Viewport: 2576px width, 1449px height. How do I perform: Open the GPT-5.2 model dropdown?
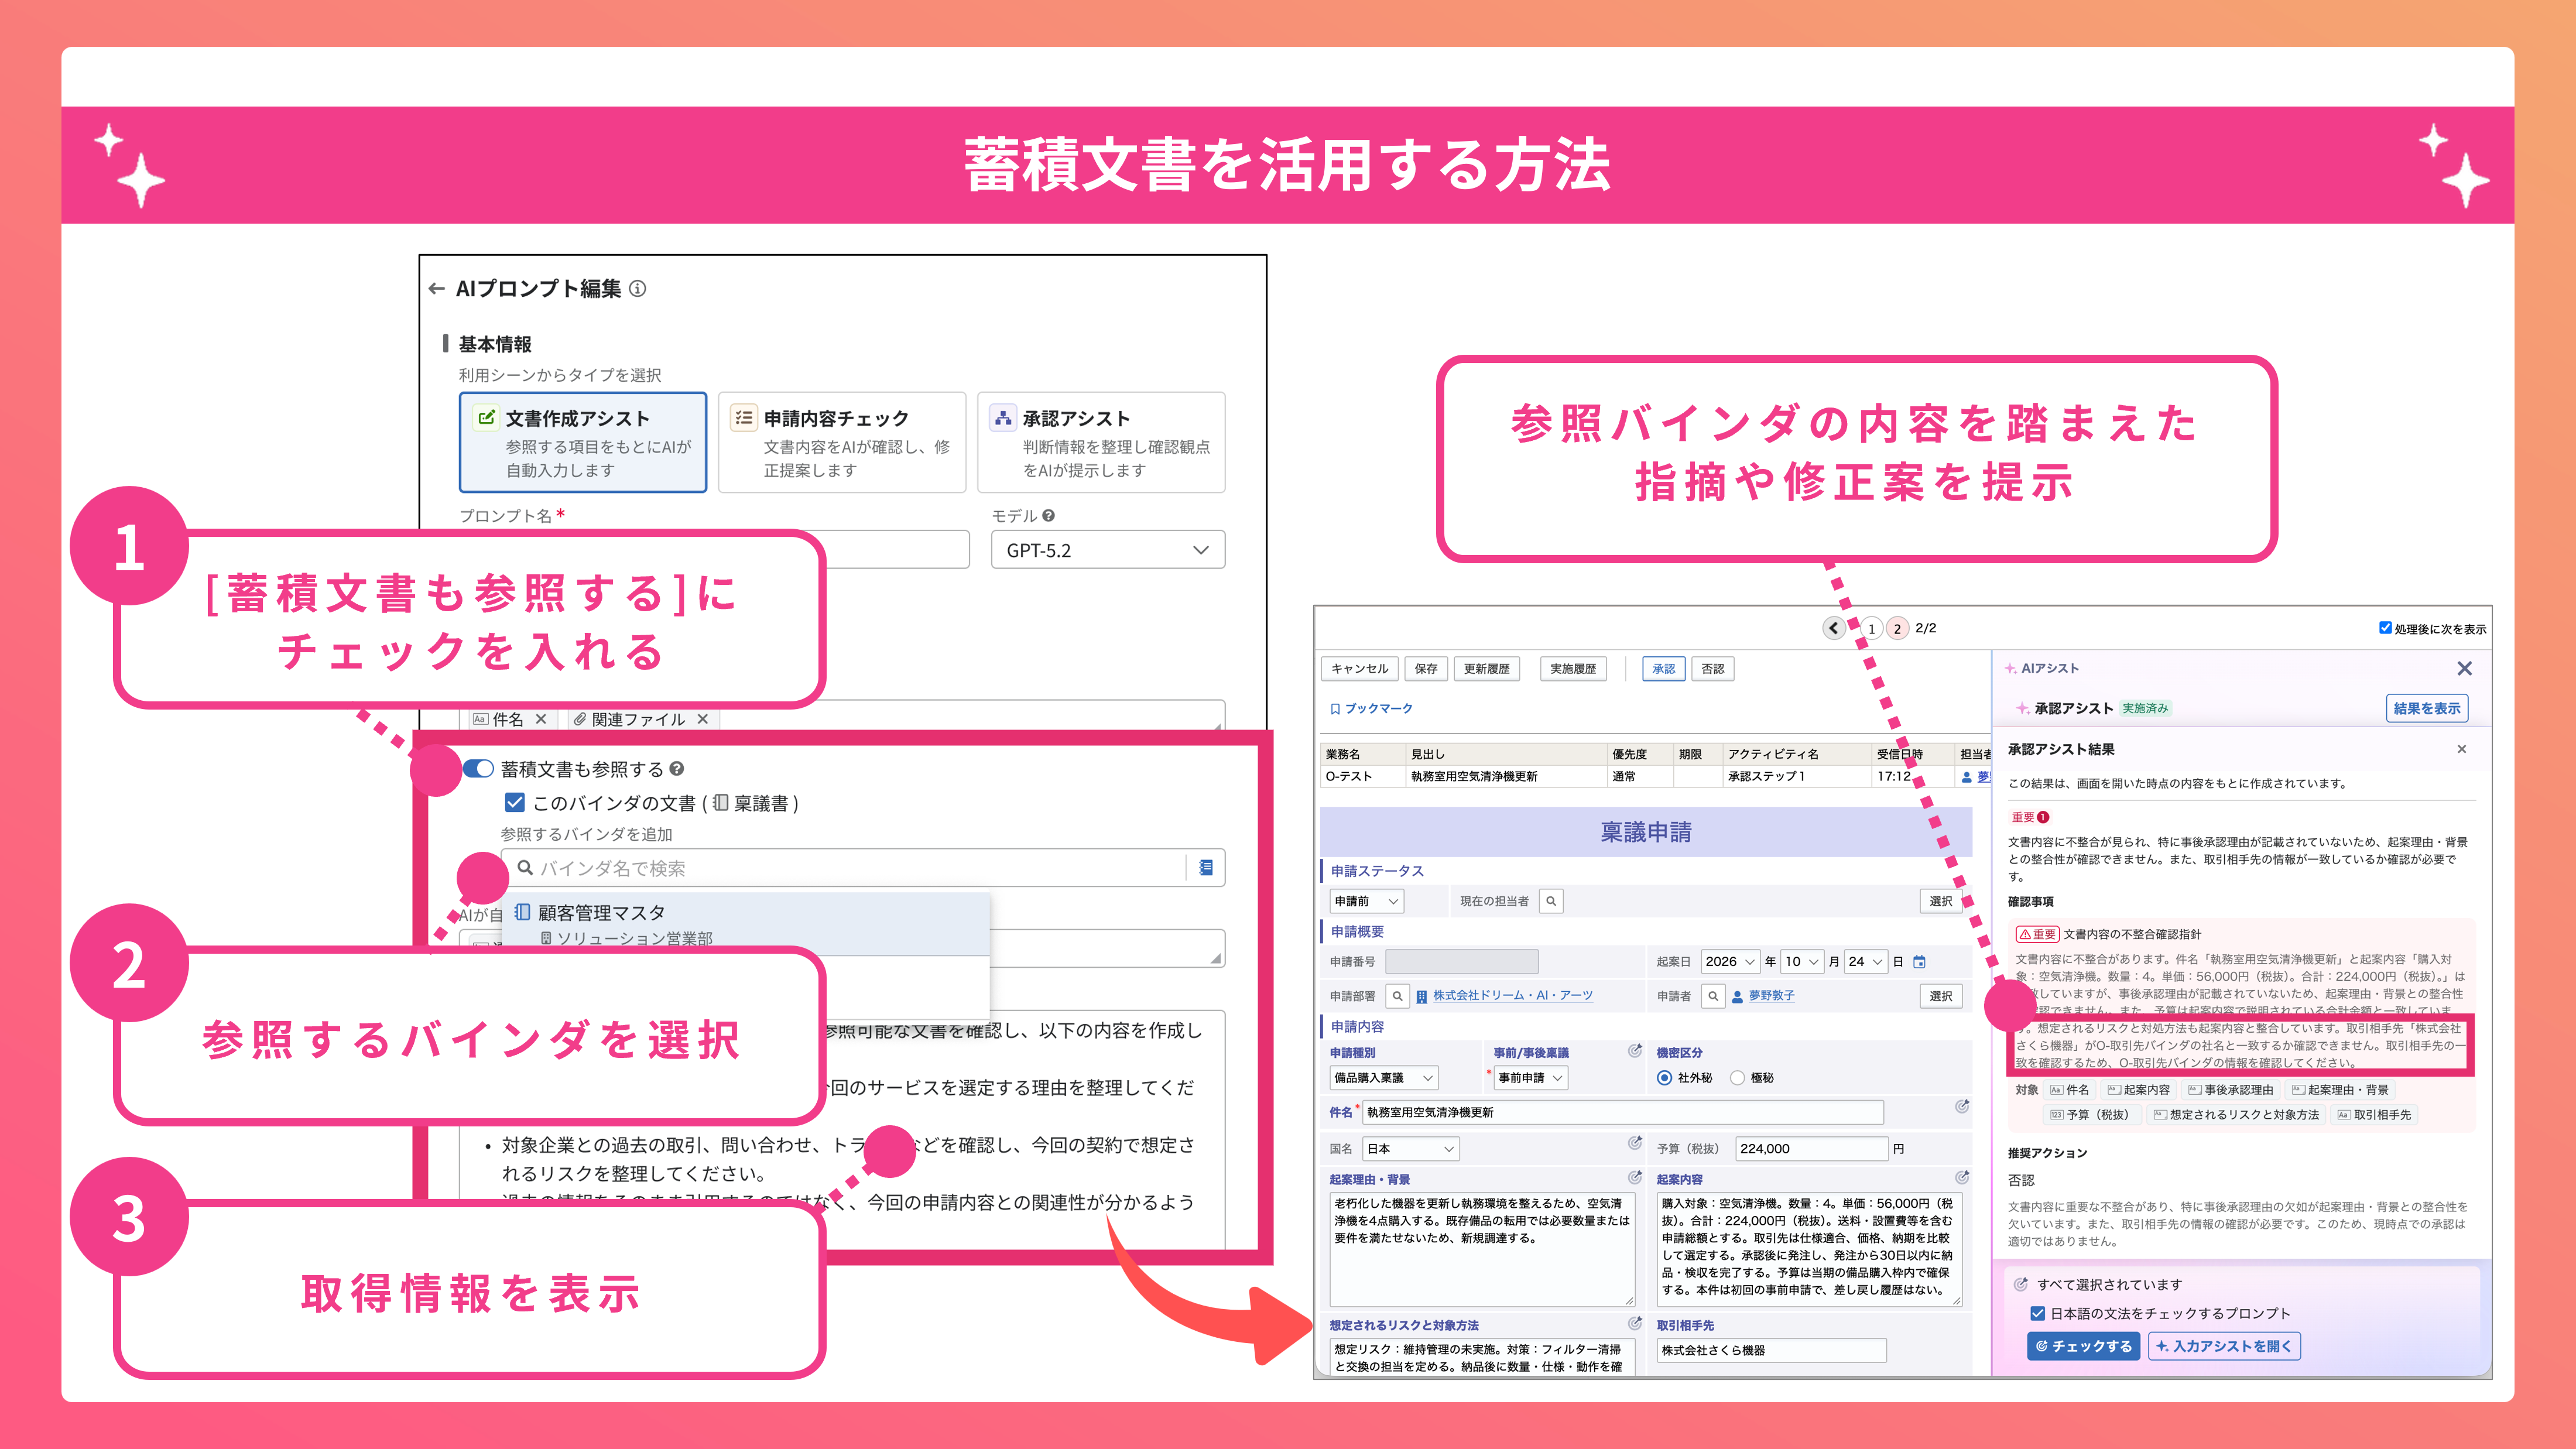coord(1107,550)
